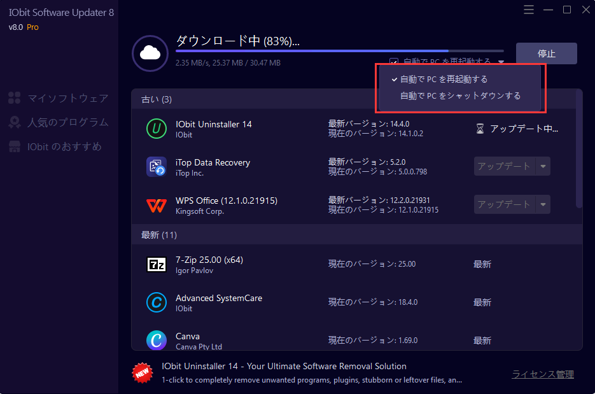Click the 最新 status for Advanced SystemCare
This screenshot has height=394, width=595.
click(482, 302)
